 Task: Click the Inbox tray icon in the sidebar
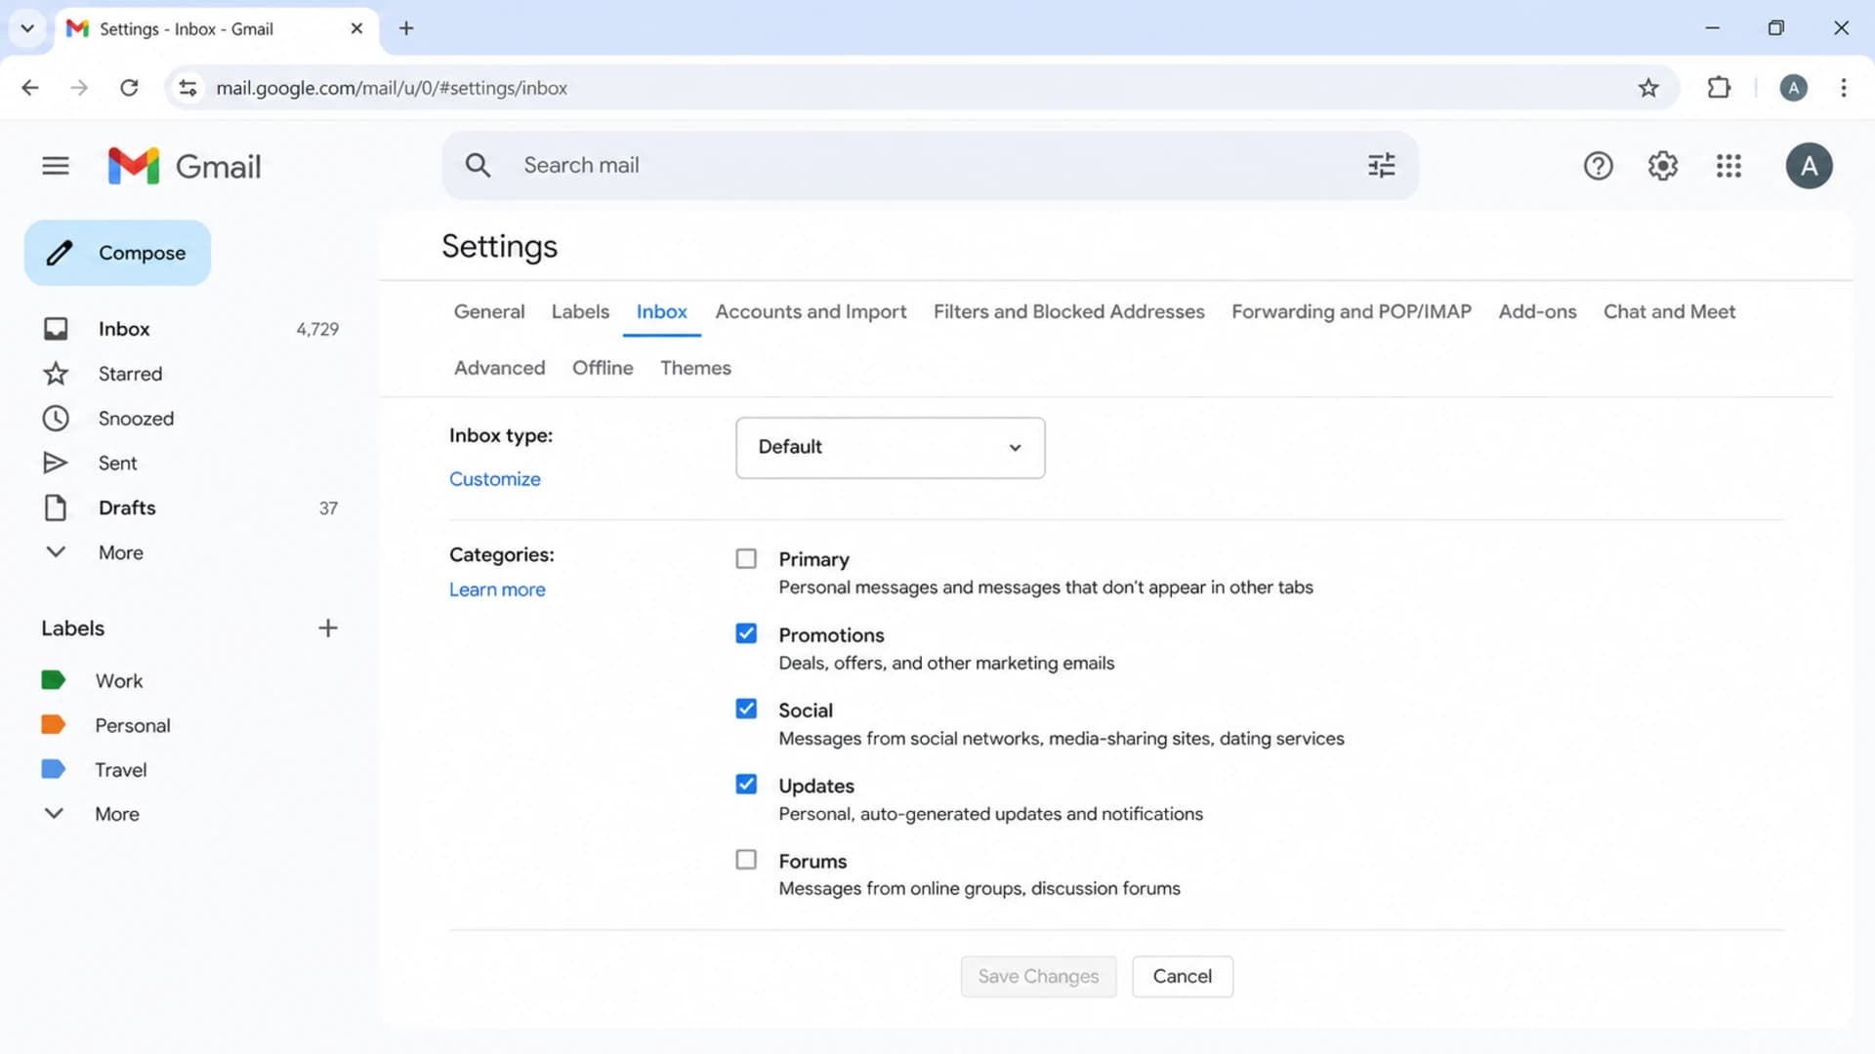pyautogui.click(x=56, y=329)
